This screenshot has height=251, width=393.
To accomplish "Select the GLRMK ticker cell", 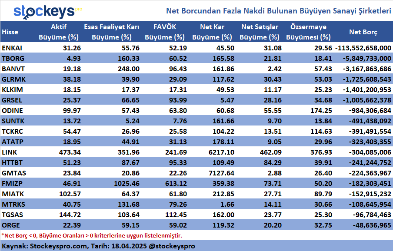I will [x=13, y=79].
